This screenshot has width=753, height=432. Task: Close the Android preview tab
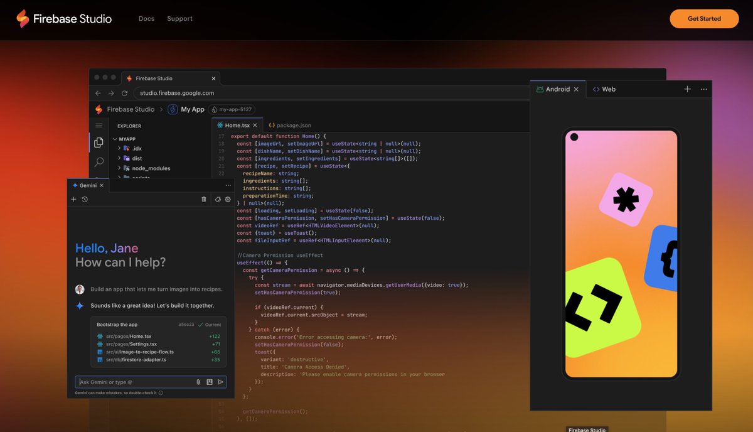click(x=576, y=89)
